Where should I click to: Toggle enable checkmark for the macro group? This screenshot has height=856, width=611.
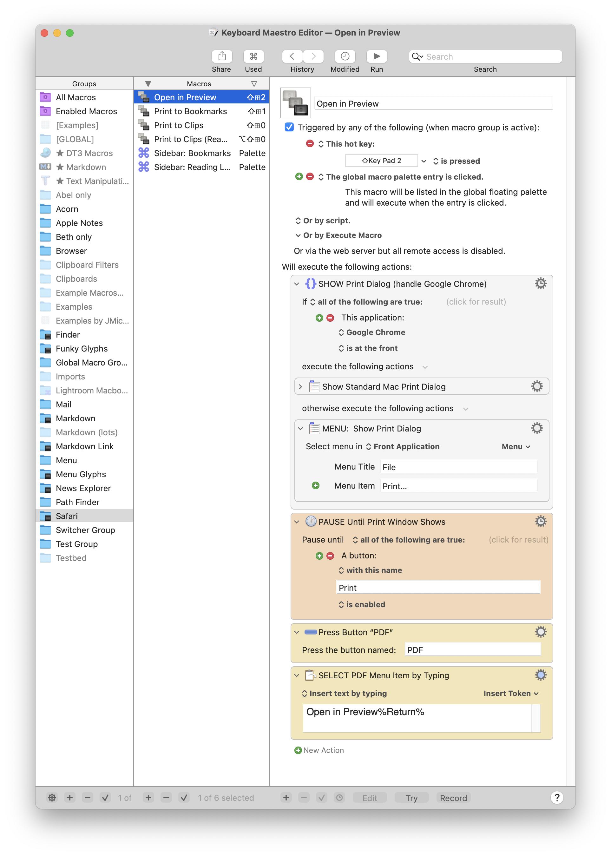[x=105, y=797]
